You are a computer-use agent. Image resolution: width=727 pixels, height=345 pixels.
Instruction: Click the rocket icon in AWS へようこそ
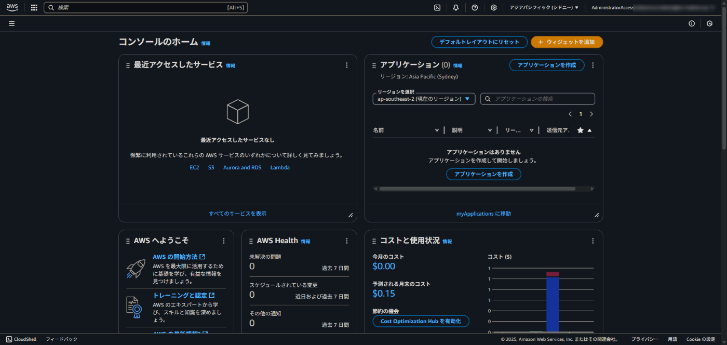click(136, 269)
